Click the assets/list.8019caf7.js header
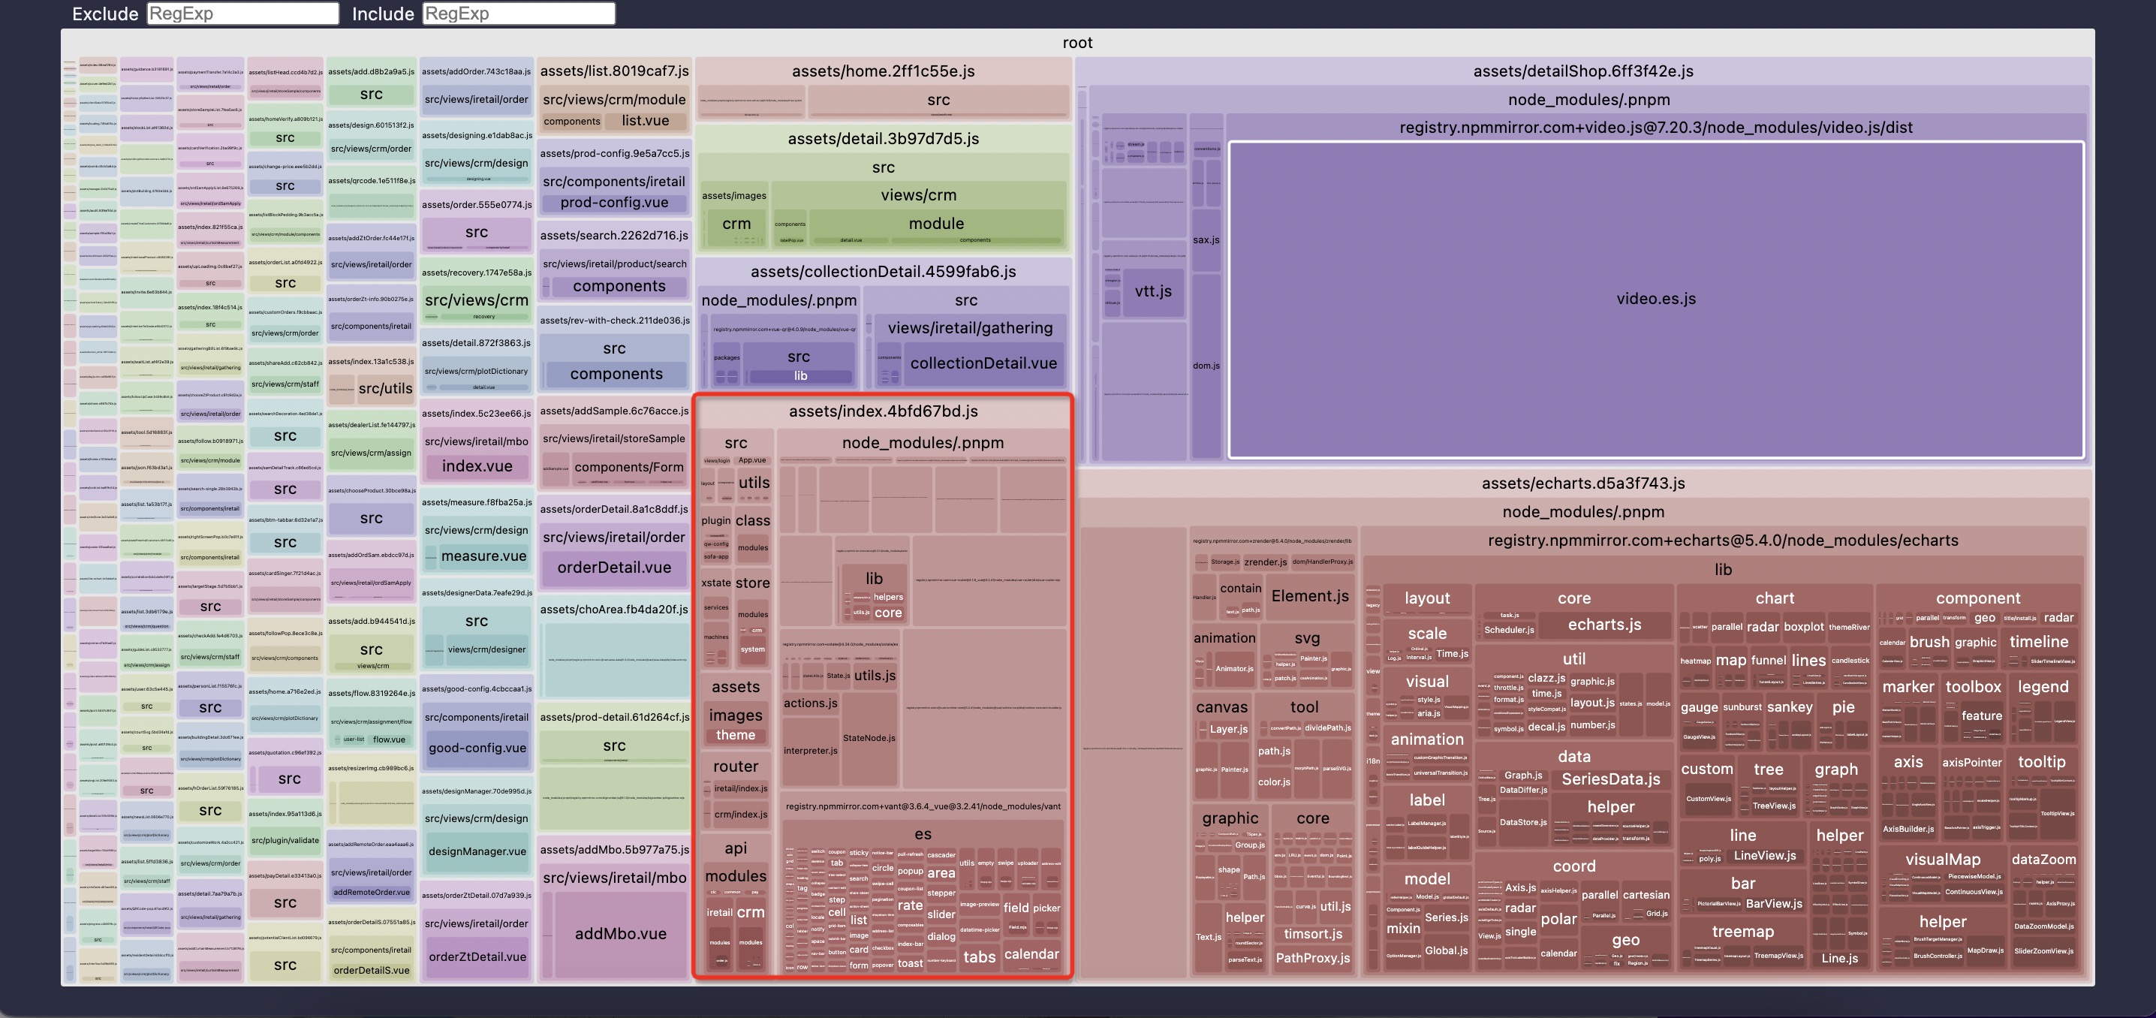Image resolution: width=2156 pixels, height=1018 pixels. click(x=613, y=71)
